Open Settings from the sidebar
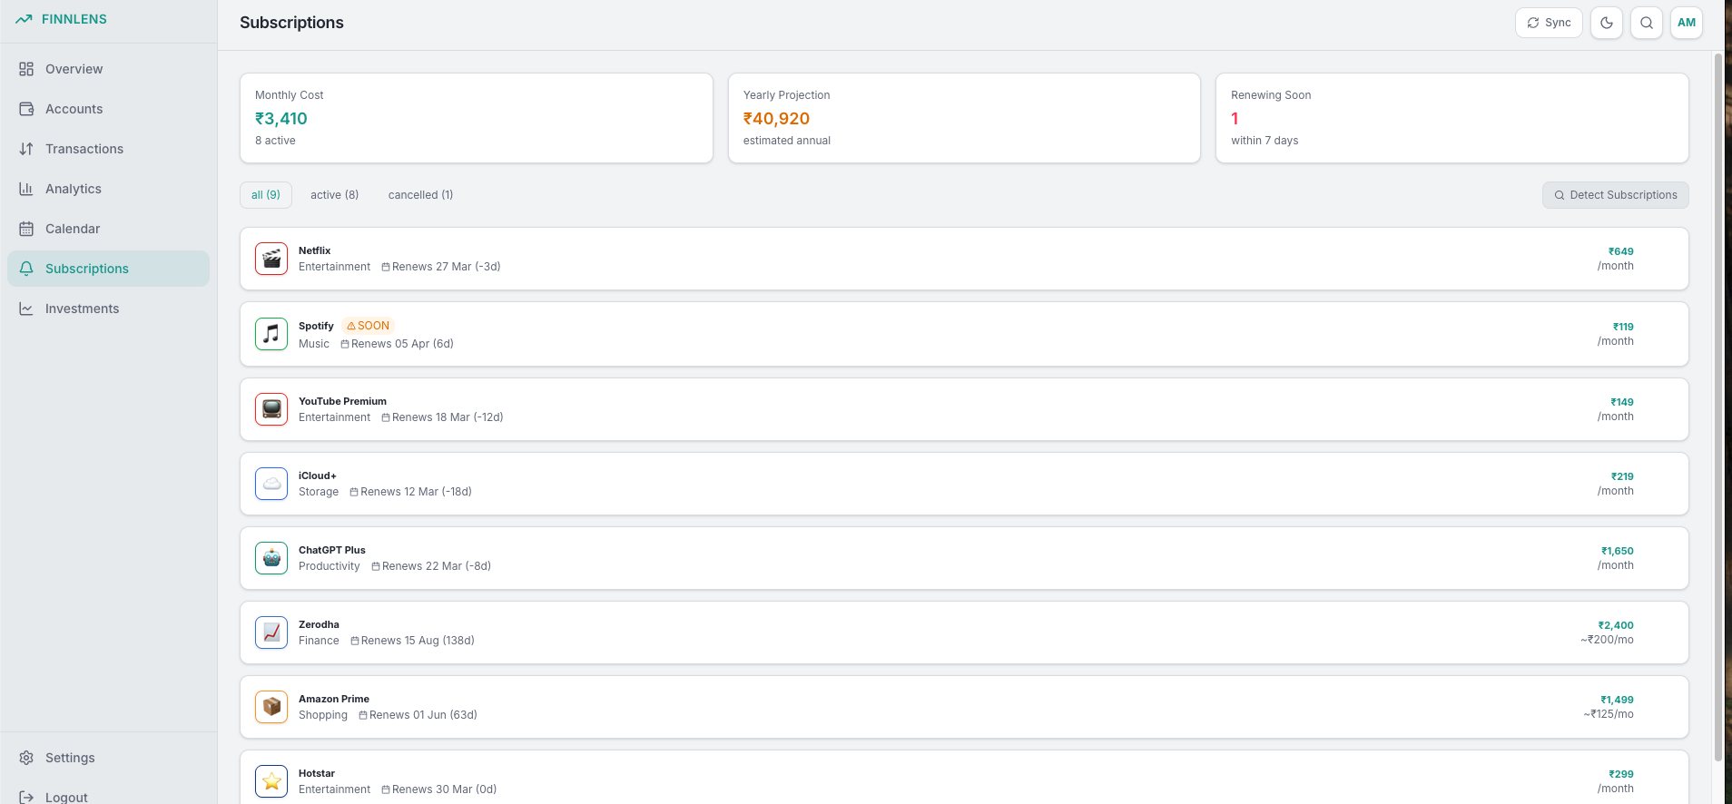1732x804 pixels. 108,758
